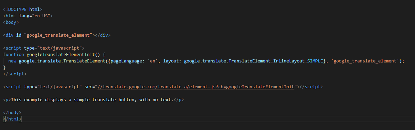Click the 'en' string value
The image size is (415, 130).
(153, 61)
